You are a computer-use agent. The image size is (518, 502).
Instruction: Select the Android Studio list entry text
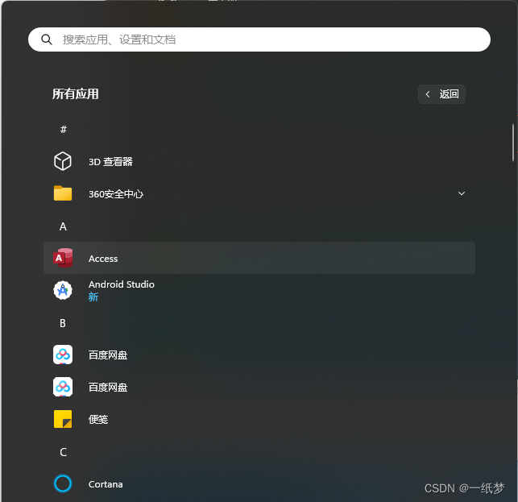point(121,284)
